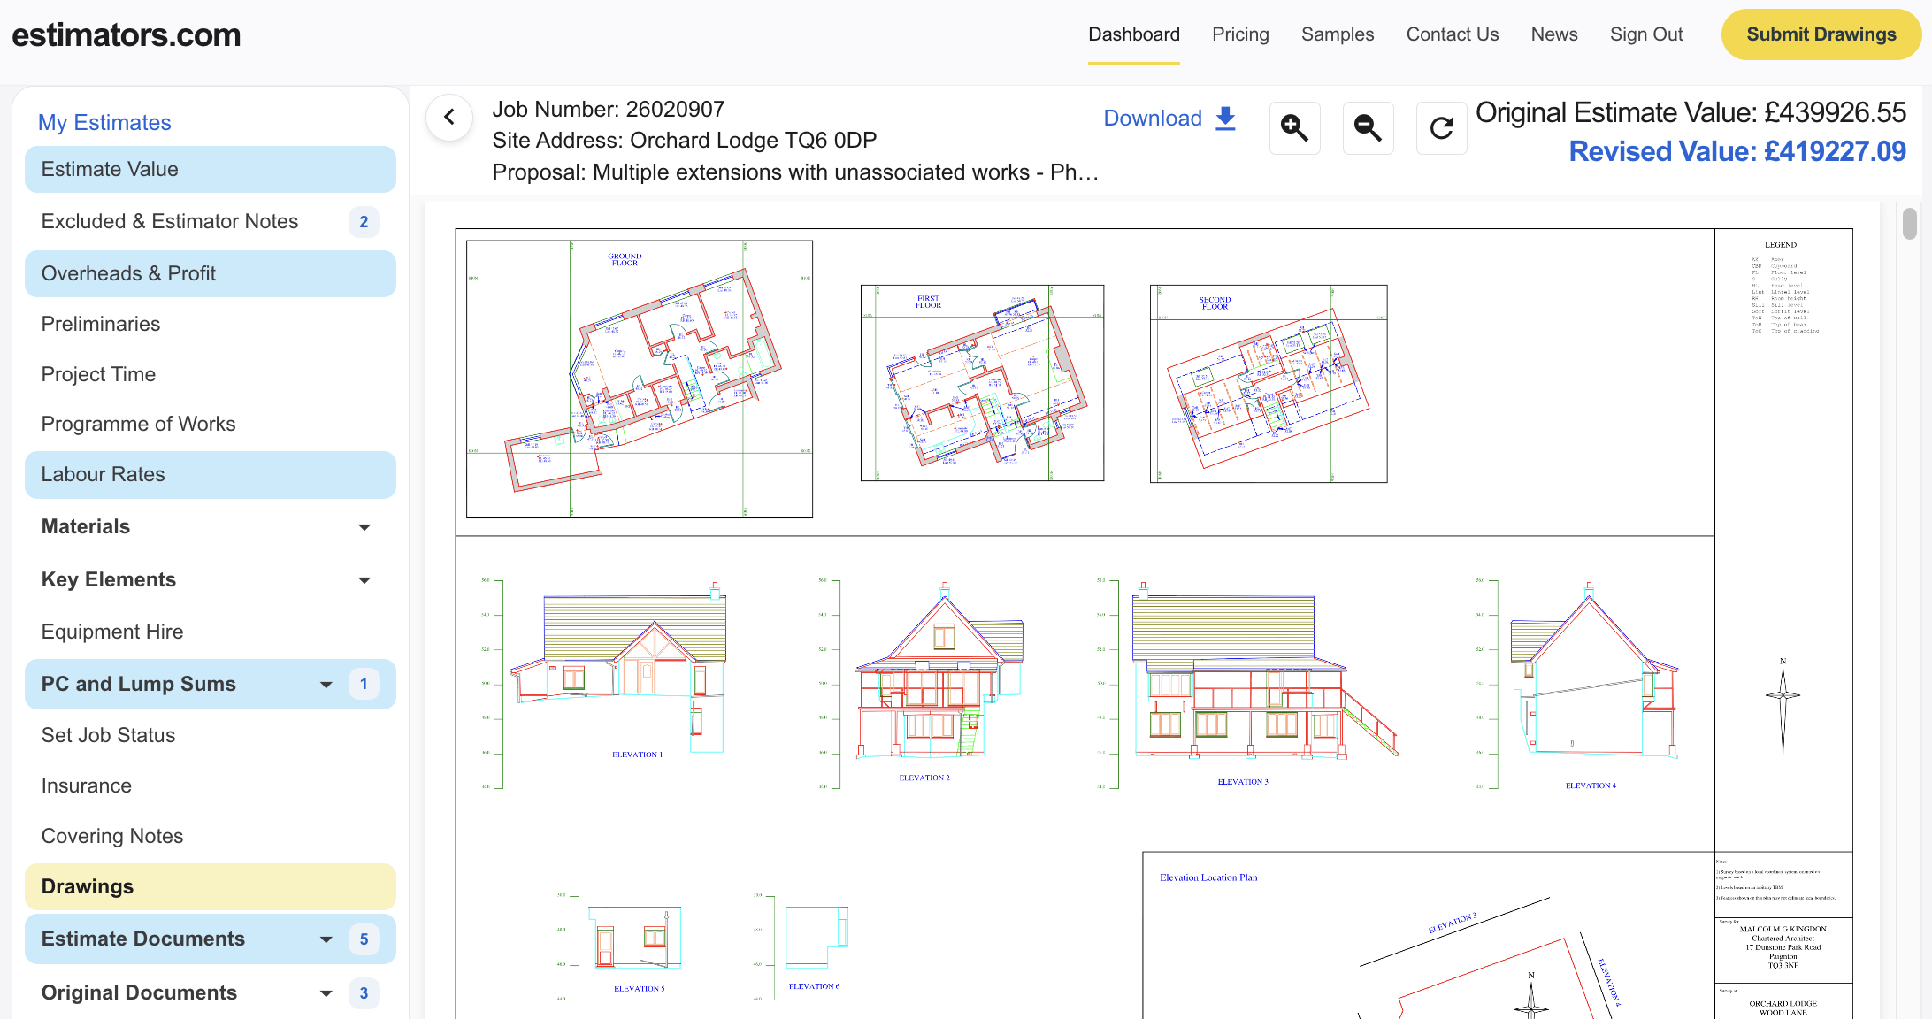Image resolution: width=1932 pixels, height=1019 pixels.
Task: Click the estimators.com logo
Action: click(126, 35)
